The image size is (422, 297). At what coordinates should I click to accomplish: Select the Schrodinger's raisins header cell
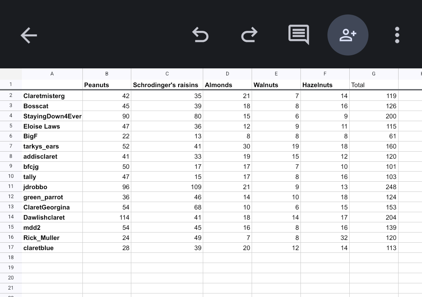coord(167,85)
